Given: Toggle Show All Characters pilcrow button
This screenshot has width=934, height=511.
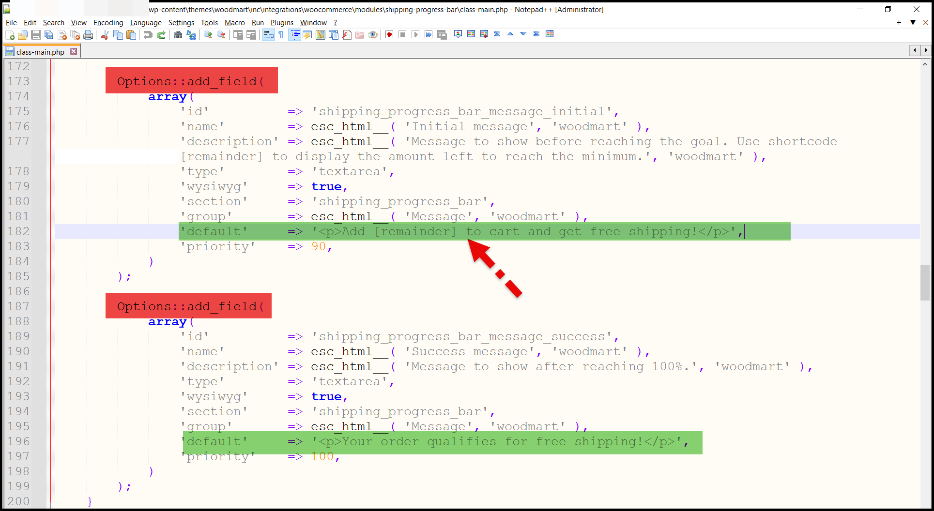Looking at the screenshot, I should pos(281,35).
